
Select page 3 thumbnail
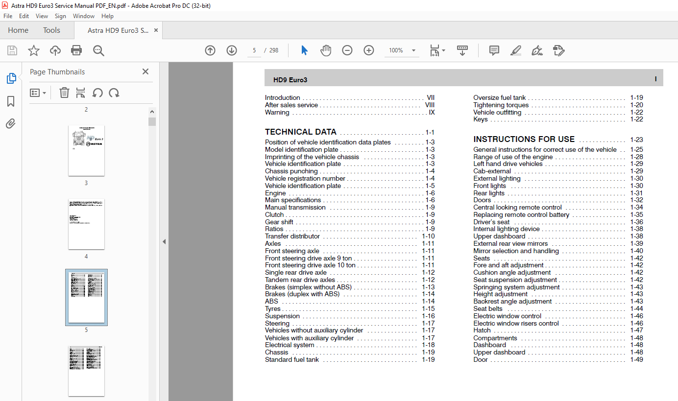[86, 150]
